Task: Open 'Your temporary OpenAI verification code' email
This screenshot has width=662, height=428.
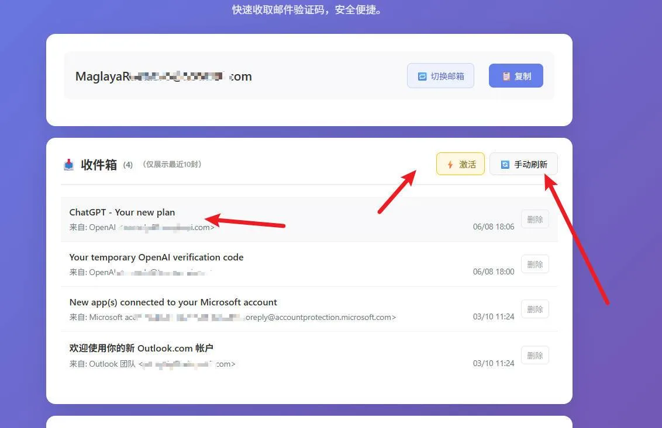Action: (309, 265)
